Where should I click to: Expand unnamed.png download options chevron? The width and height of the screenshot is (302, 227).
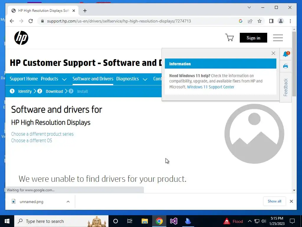tap(68, 202)
